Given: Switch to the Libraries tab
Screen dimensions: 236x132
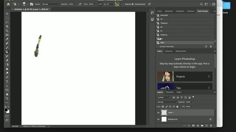Looking at the screenshot, I should coord(169,51).
